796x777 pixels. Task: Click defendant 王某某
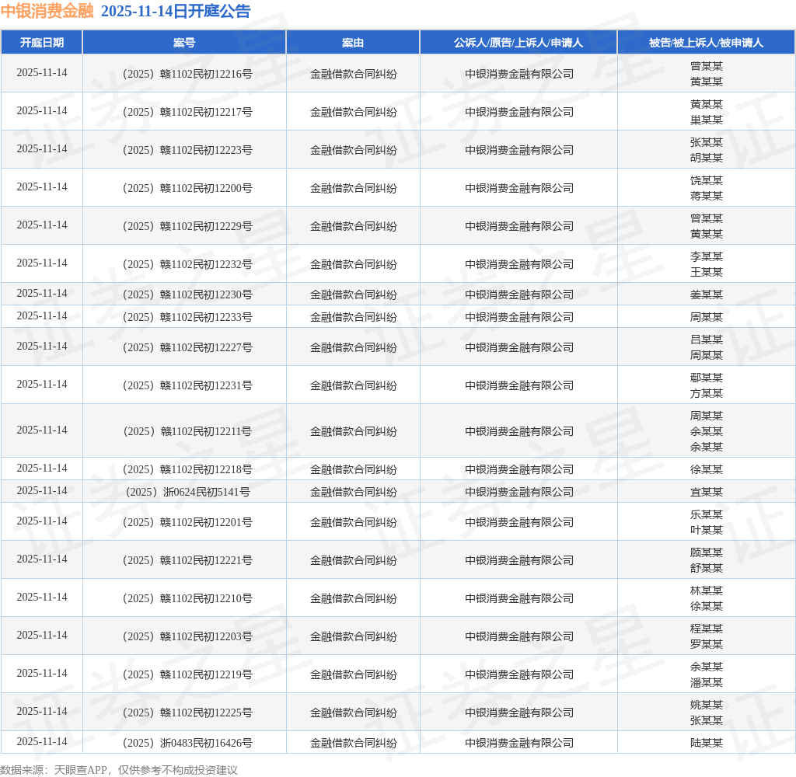706,272
